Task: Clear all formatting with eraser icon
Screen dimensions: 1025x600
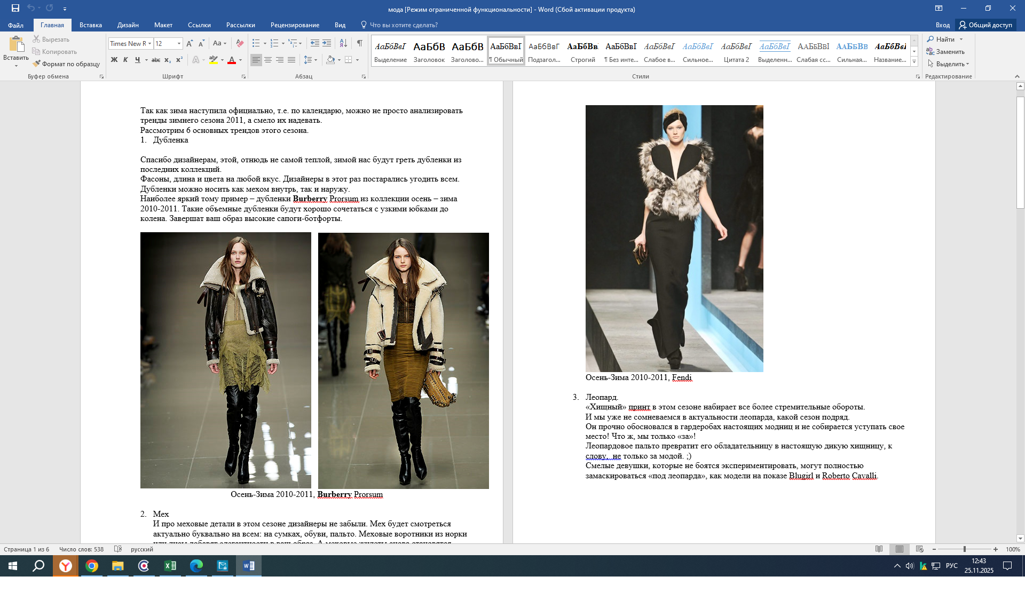Action: (240, 43)
